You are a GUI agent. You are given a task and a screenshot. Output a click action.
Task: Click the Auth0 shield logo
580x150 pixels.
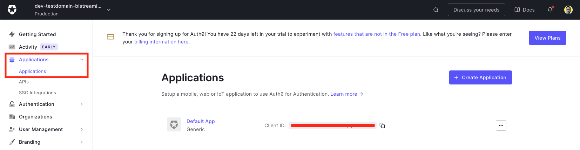12,10
